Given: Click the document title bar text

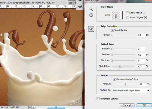Looking at the screenshot, I should pyautogui.click(x=28, y=3).
